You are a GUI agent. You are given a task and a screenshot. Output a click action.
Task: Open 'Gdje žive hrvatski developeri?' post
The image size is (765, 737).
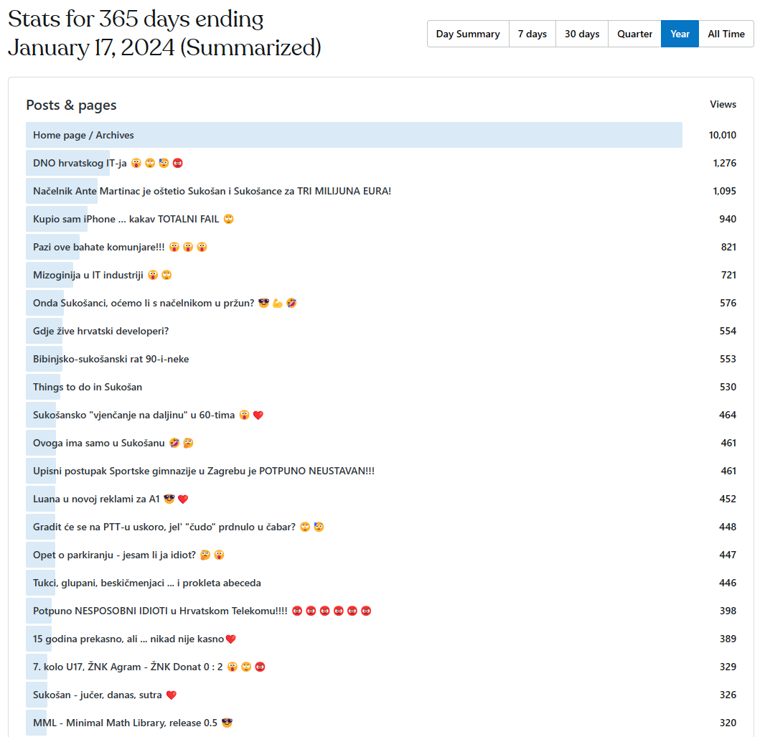click(100, 331)
